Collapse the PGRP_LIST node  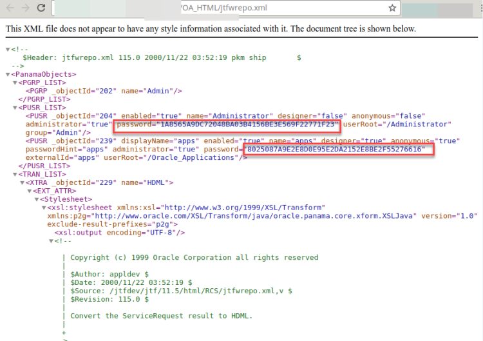click(15, 83)
